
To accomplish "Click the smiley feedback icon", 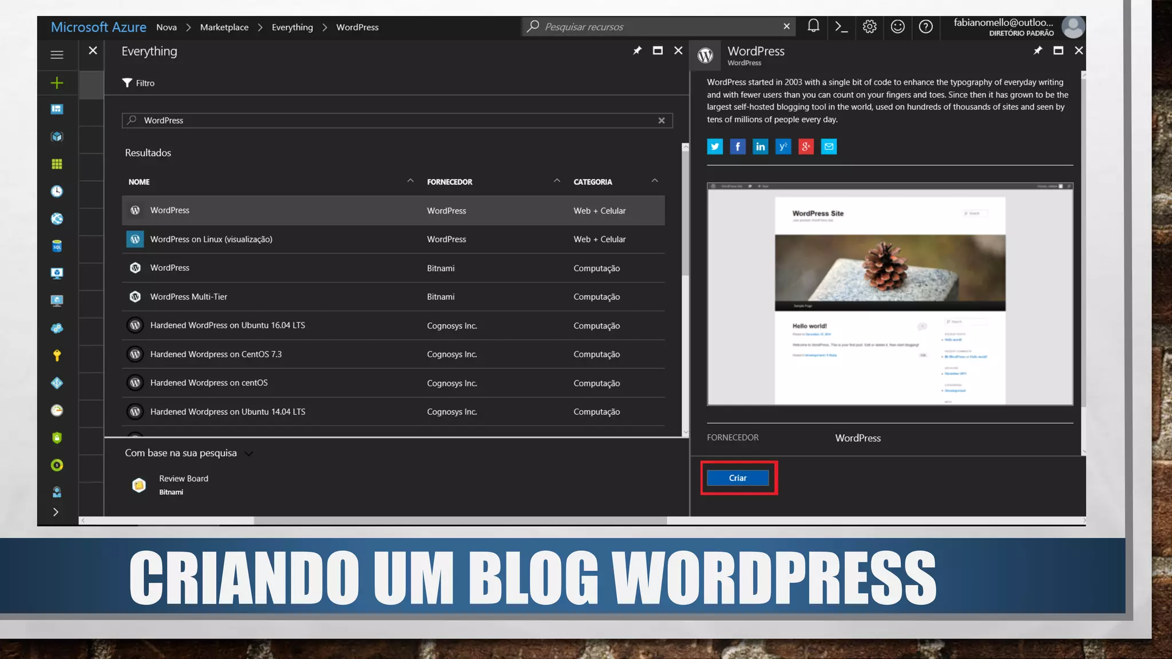I will pyautogui.click(x=897, y=26).
